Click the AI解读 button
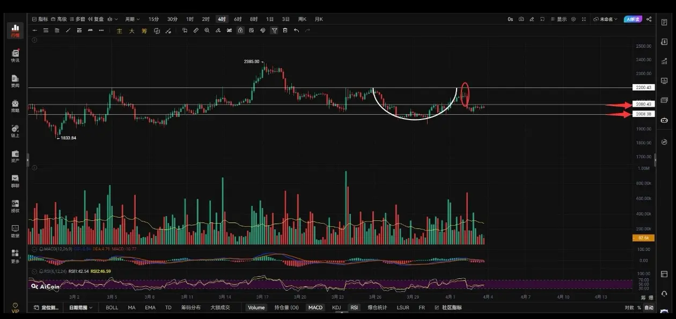 pos(633,19)
